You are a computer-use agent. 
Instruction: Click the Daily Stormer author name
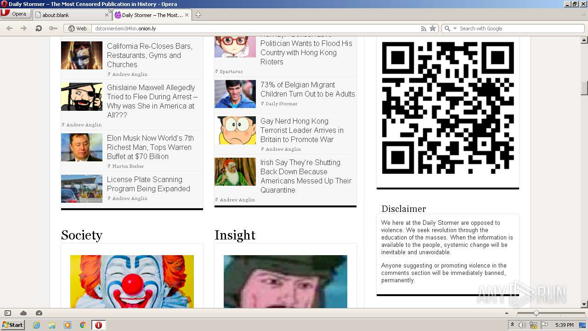coord(282,104)
